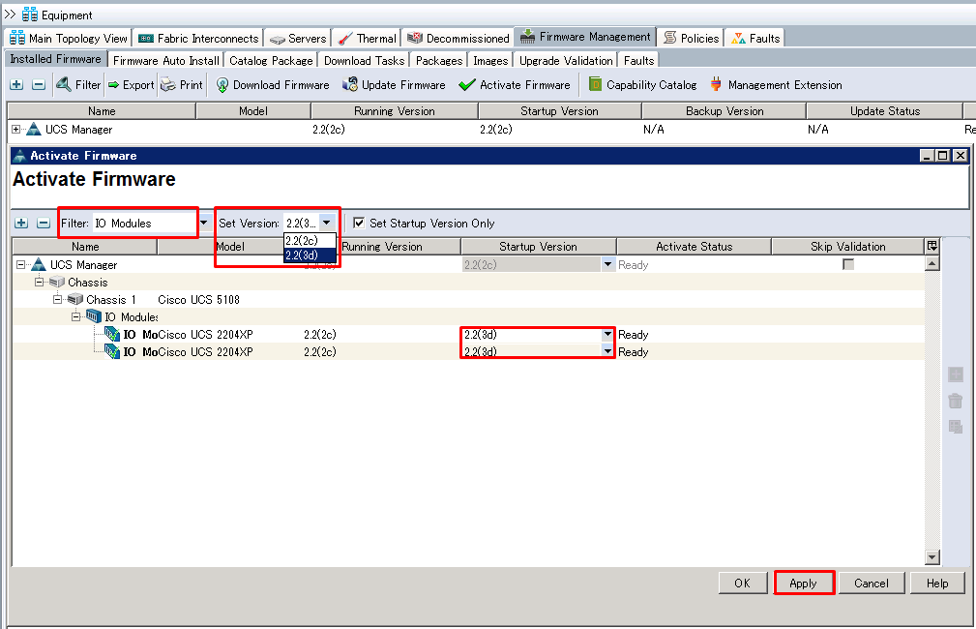Click scrollbar down arrow in dialog table

point(932,557)
